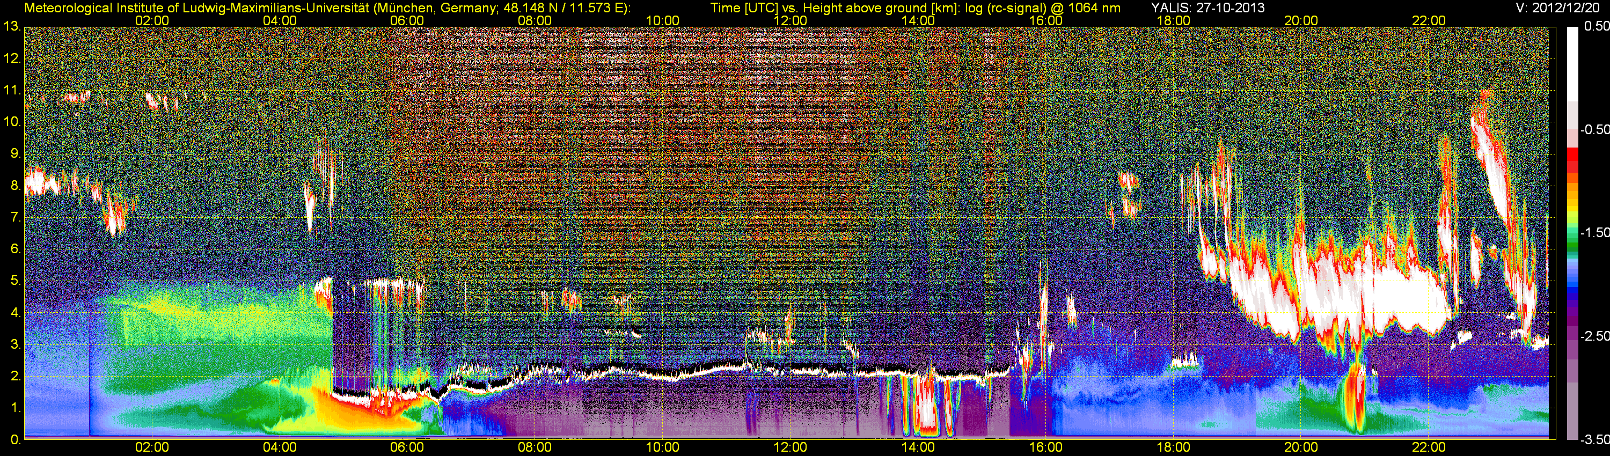
Task: Click the 48.148 N / 11.573 E coordinates text
Action: pos(563,8)
